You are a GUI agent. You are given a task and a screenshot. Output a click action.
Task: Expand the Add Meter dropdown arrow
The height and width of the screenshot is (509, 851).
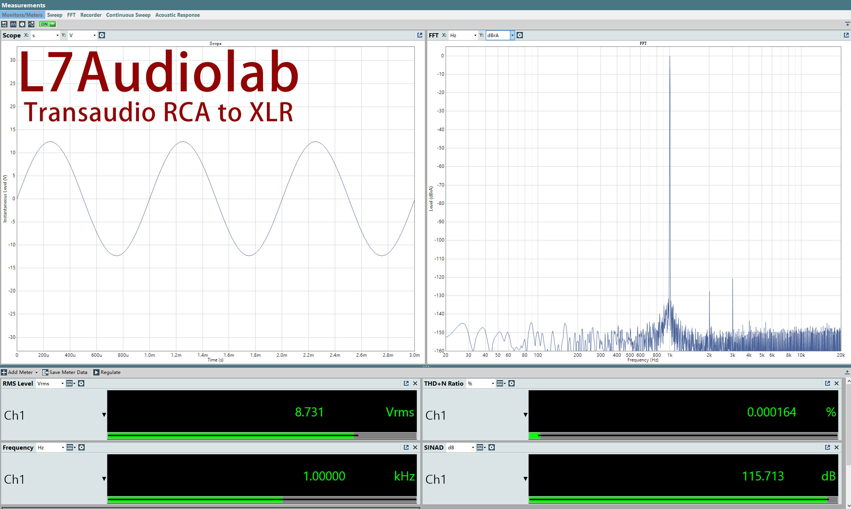click(x=36, y=372)
